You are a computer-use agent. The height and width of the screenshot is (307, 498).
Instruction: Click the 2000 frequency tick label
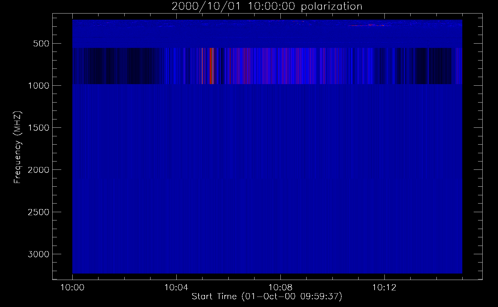click(x=38, y=170)
